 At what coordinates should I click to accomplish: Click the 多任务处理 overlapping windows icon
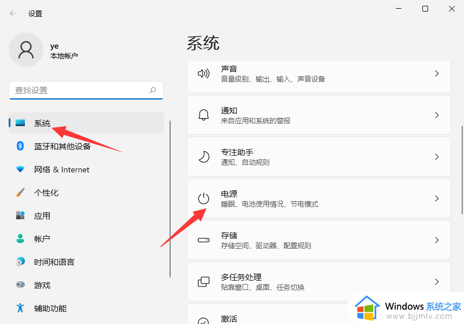(204, 282)
